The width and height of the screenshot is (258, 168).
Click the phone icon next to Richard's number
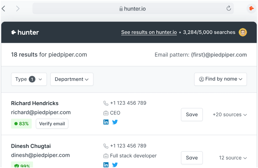[106, 103]
